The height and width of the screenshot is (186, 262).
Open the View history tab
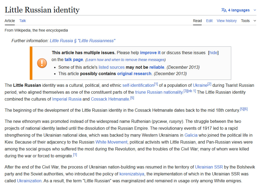click(227, 21)
